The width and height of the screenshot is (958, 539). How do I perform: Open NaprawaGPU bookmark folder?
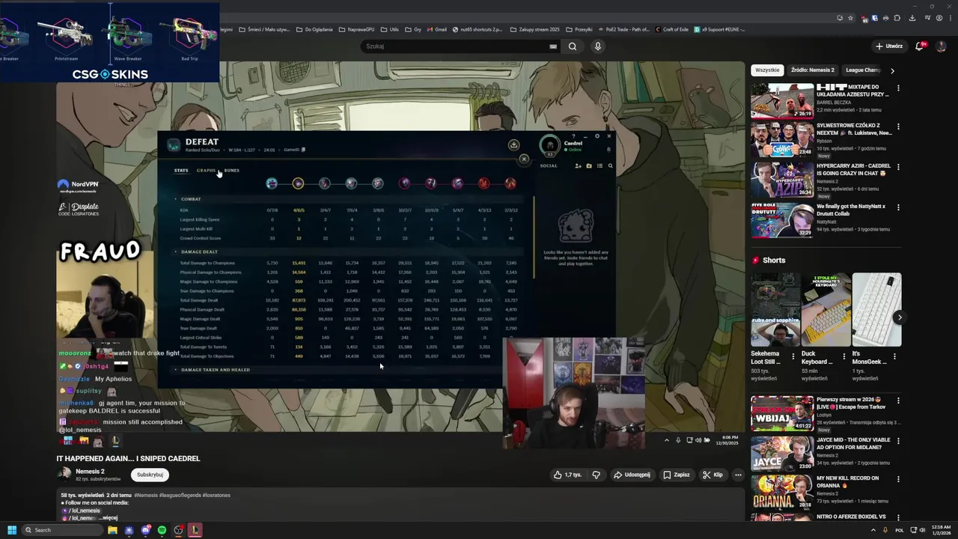(x=356, y=29)
